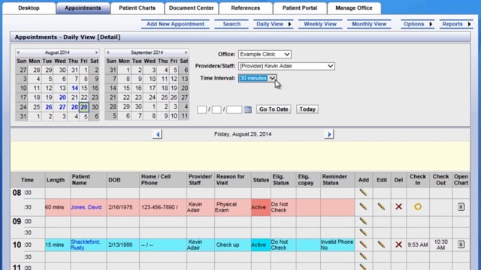This screenshot has height=270, width=481.
Task: Click Go To Date button
Action: pos(274,109)
